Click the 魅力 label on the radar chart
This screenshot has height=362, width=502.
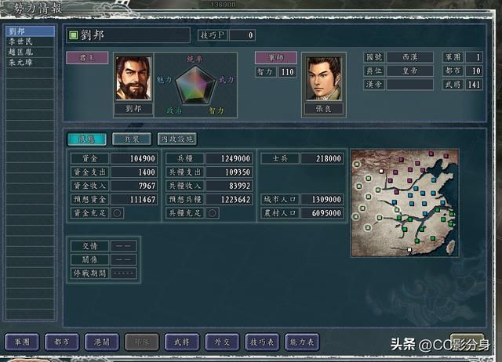point(164,80)
